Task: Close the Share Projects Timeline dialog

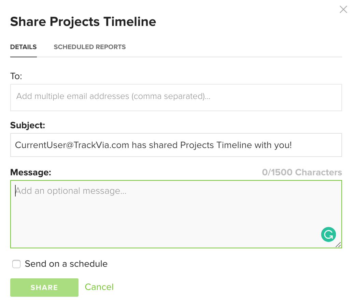Action: point(343,10)
